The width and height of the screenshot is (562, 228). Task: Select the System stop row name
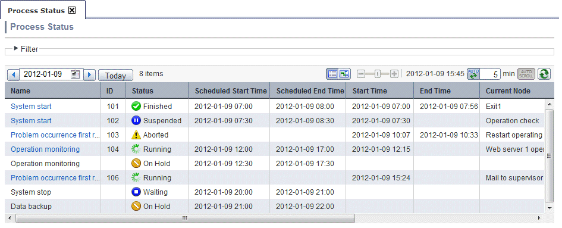31,192
